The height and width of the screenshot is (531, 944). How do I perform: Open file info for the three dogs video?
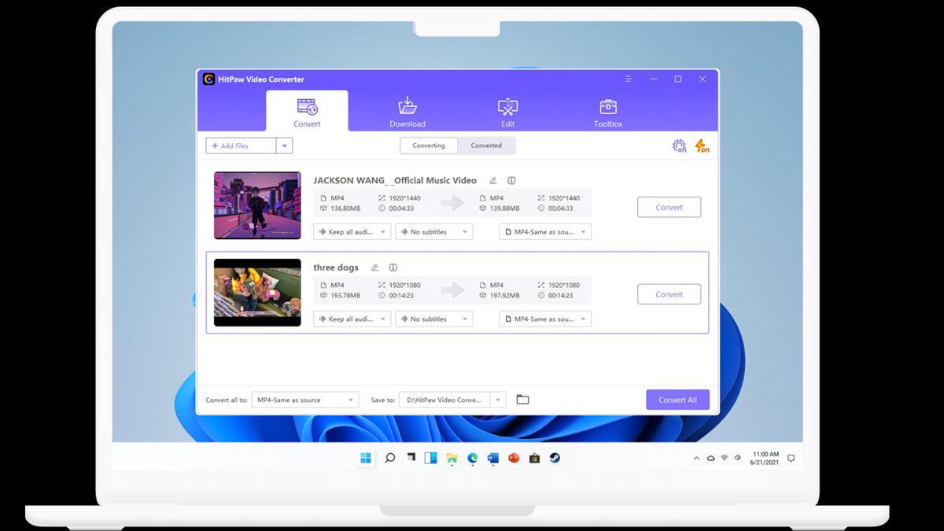392,267
